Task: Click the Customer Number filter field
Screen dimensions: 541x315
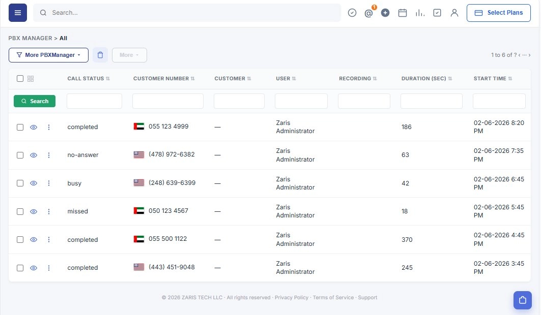Action: (167, 101)
